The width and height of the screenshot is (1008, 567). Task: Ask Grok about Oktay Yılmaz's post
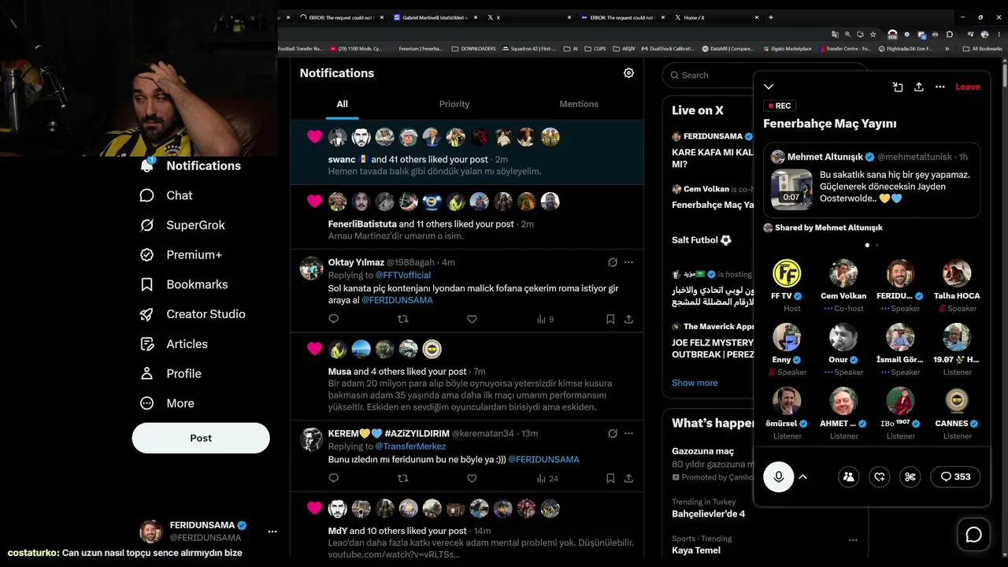[613, 262]
